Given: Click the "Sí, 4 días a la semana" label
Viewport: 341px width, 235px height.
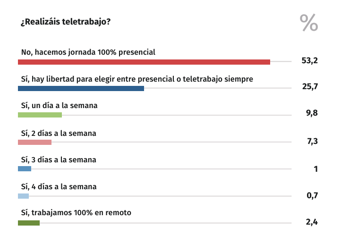Looking at the screenshot, I should coord(59,187).
